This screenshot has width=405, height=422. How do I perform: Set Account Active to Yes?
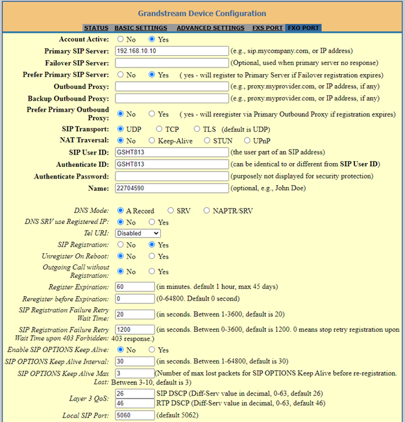152,40
